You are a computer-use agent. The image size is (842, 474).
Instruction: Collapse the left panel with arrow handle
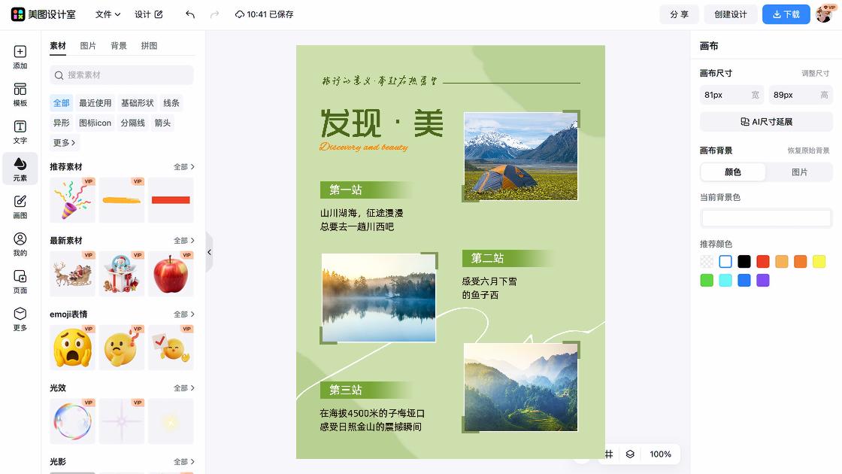click(x=210, y=252)
